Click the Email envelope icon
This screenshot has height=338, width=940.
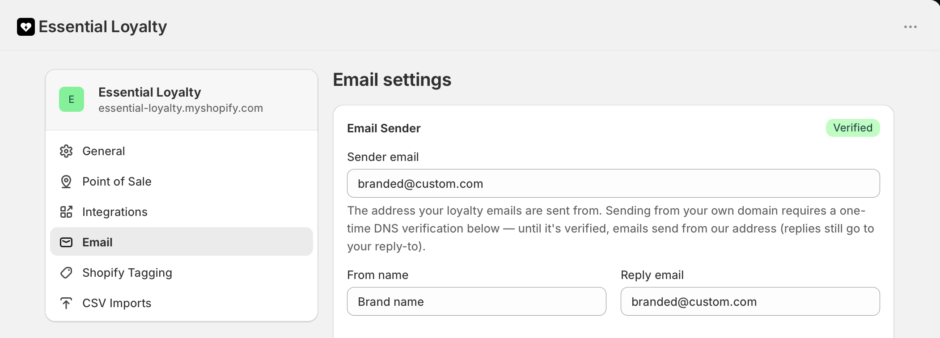click(x=66, y=242)
